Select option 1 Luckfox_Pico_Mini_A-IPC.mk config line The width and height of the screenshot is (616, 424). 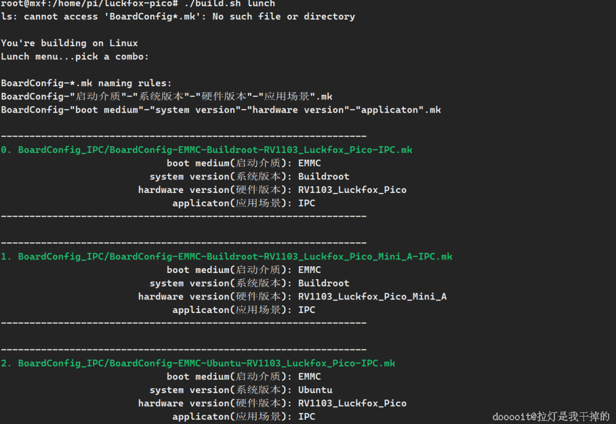227,257
